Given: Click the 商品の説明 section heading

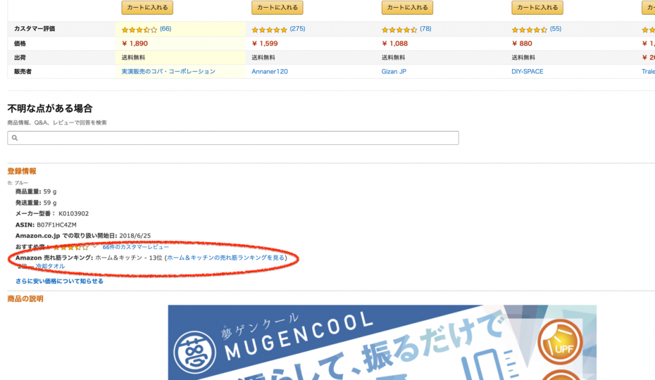Looking at the screenshot, I should pyautogui.click(x=25, y=299).
